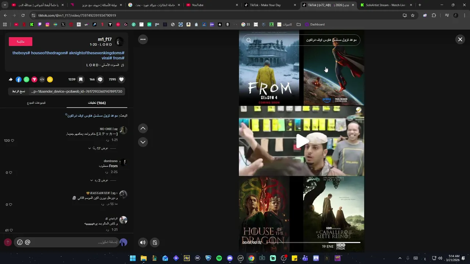Like the comment that has 61 likes
470x264 pixels.
coord(11,230)
